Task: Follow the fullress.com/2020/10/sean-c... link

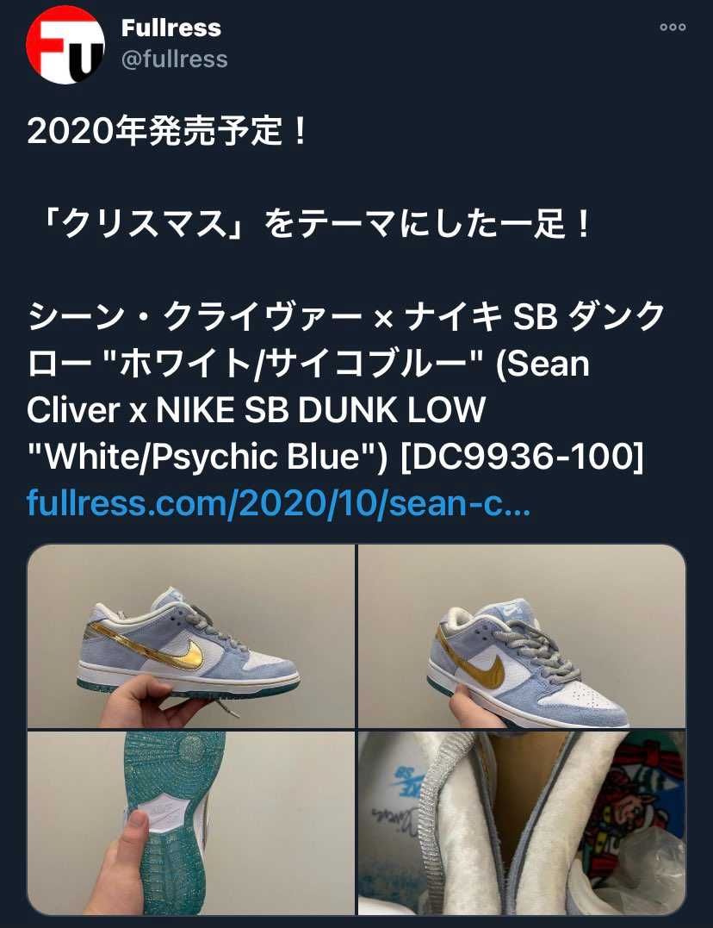Action: click(x=279, y=503)
